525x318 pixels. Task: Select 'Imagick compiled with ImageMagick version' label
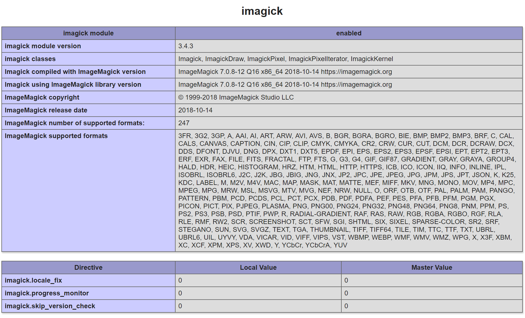75,72
